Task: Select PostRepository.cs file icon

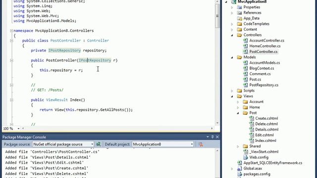Action: [x=245, y=85]
